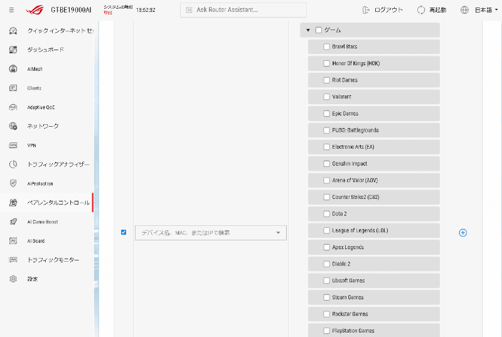Click the Network globe sidebar icon
Viewport: 502px width, 337px height.
point(13,126)
